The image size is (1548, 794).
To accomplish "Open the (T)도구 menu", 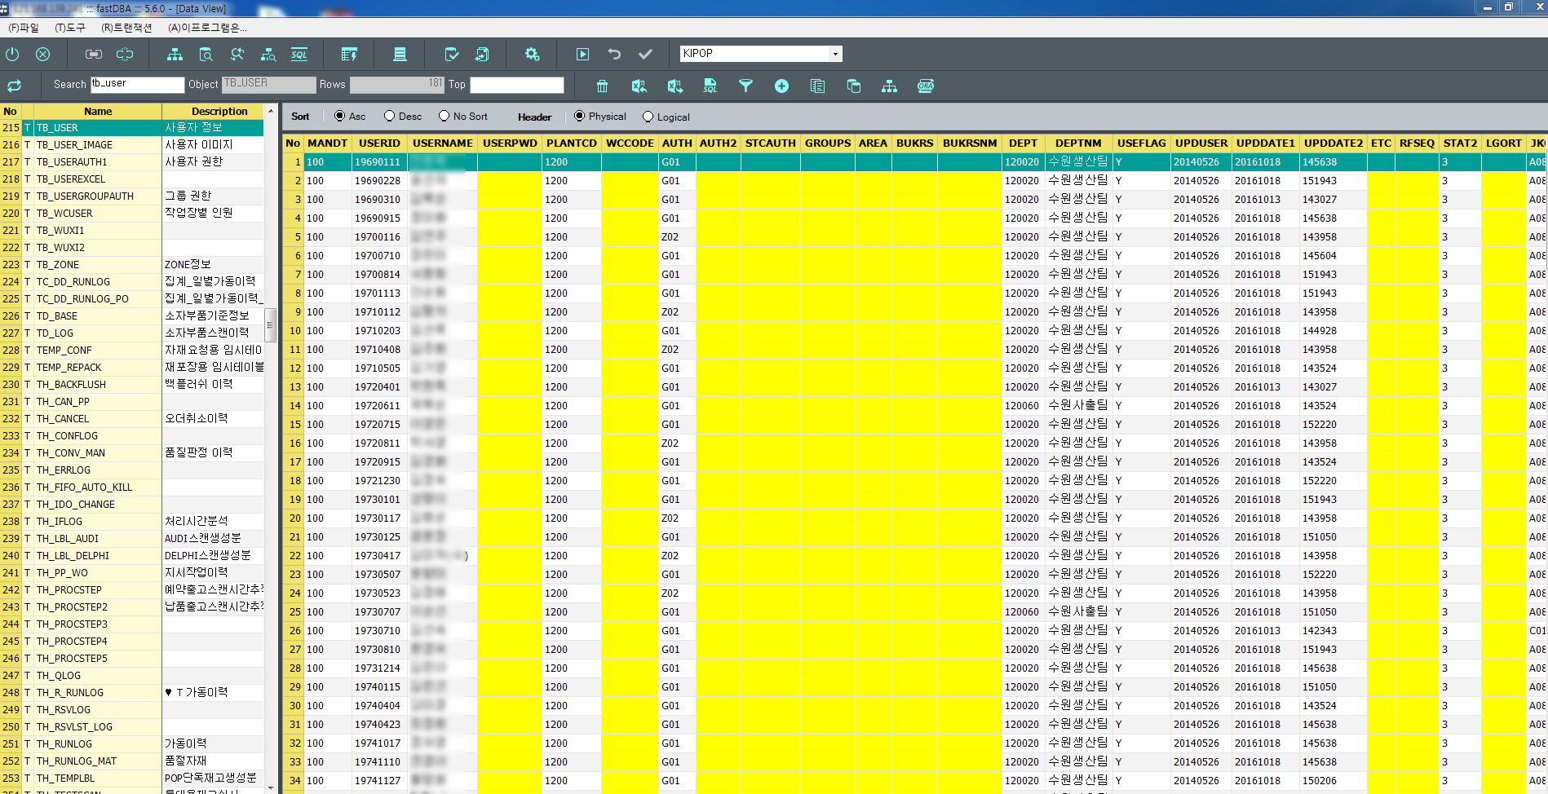I will coord(70,28).
